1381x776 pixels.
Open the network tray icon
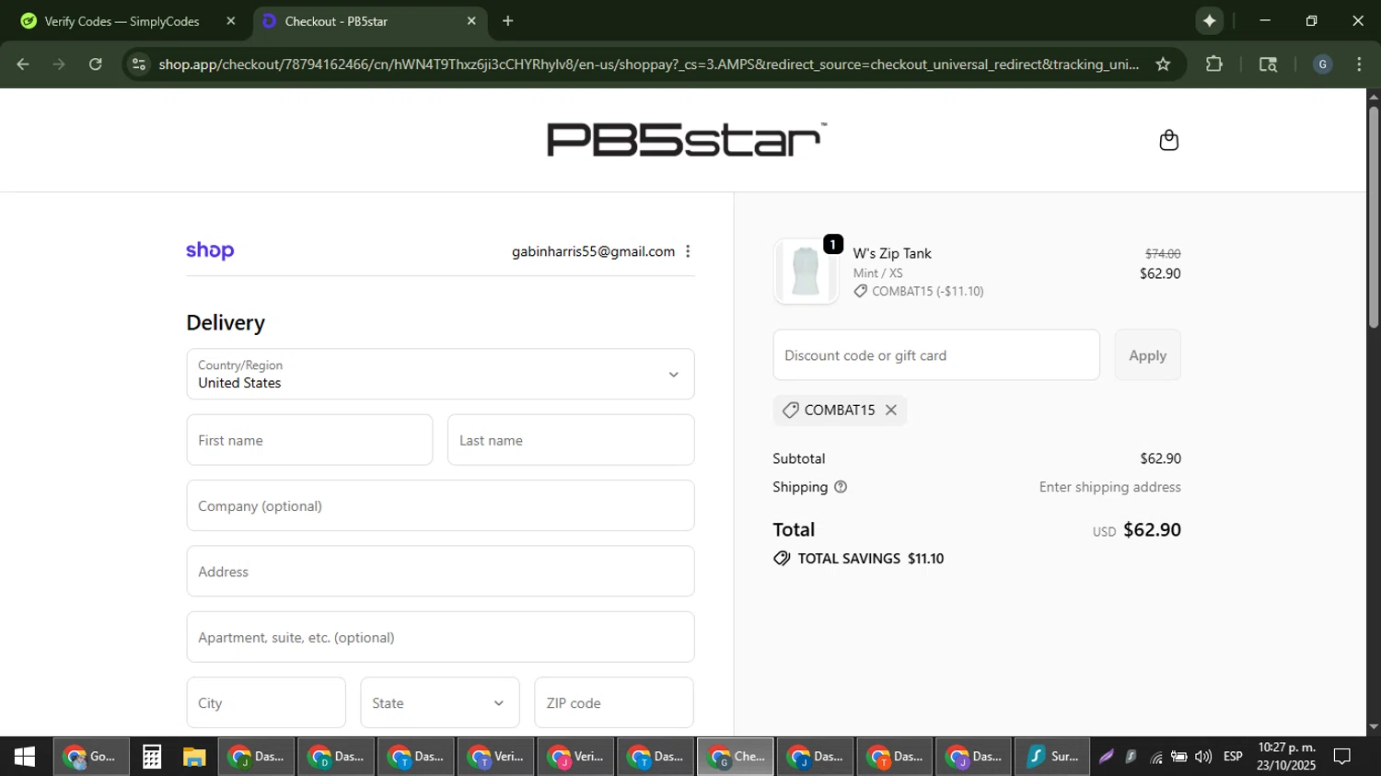(1155, 757)
